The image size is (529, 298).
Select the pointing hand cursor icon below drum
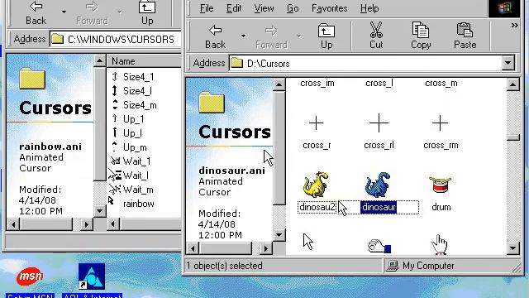pos(439,244)
